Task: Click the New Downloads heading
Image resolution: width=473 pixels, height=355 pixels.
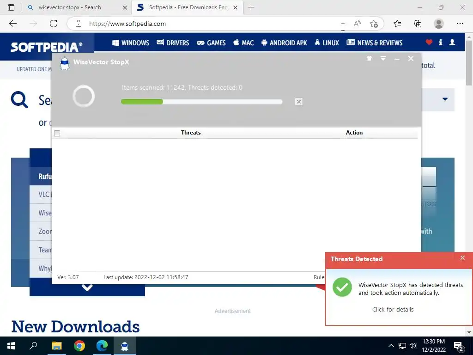Action: (75, 327)
